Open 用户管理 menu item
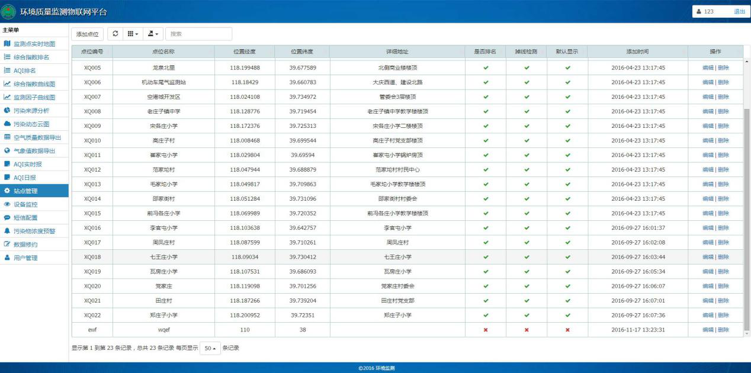Image resolution: width=751 pixels, height=373 pixels. (25, 258)
